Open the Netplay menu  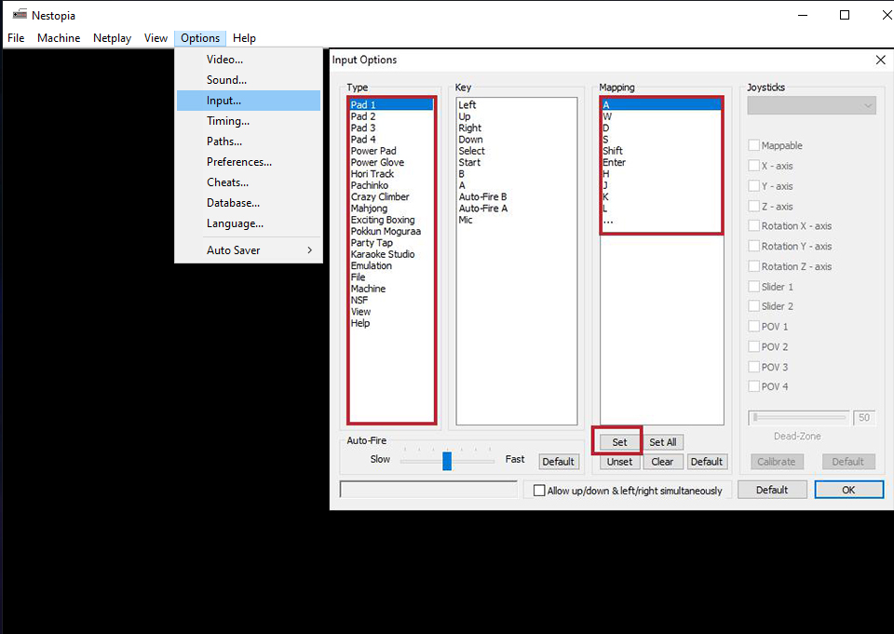(113, 38)
